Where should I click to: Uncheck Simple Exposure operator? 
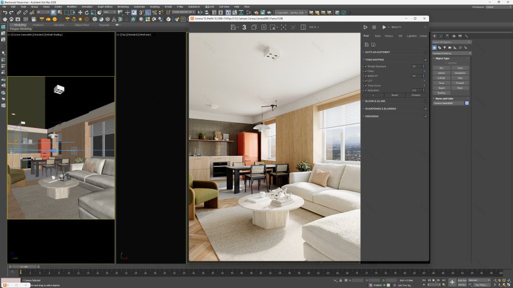point(366,66)
